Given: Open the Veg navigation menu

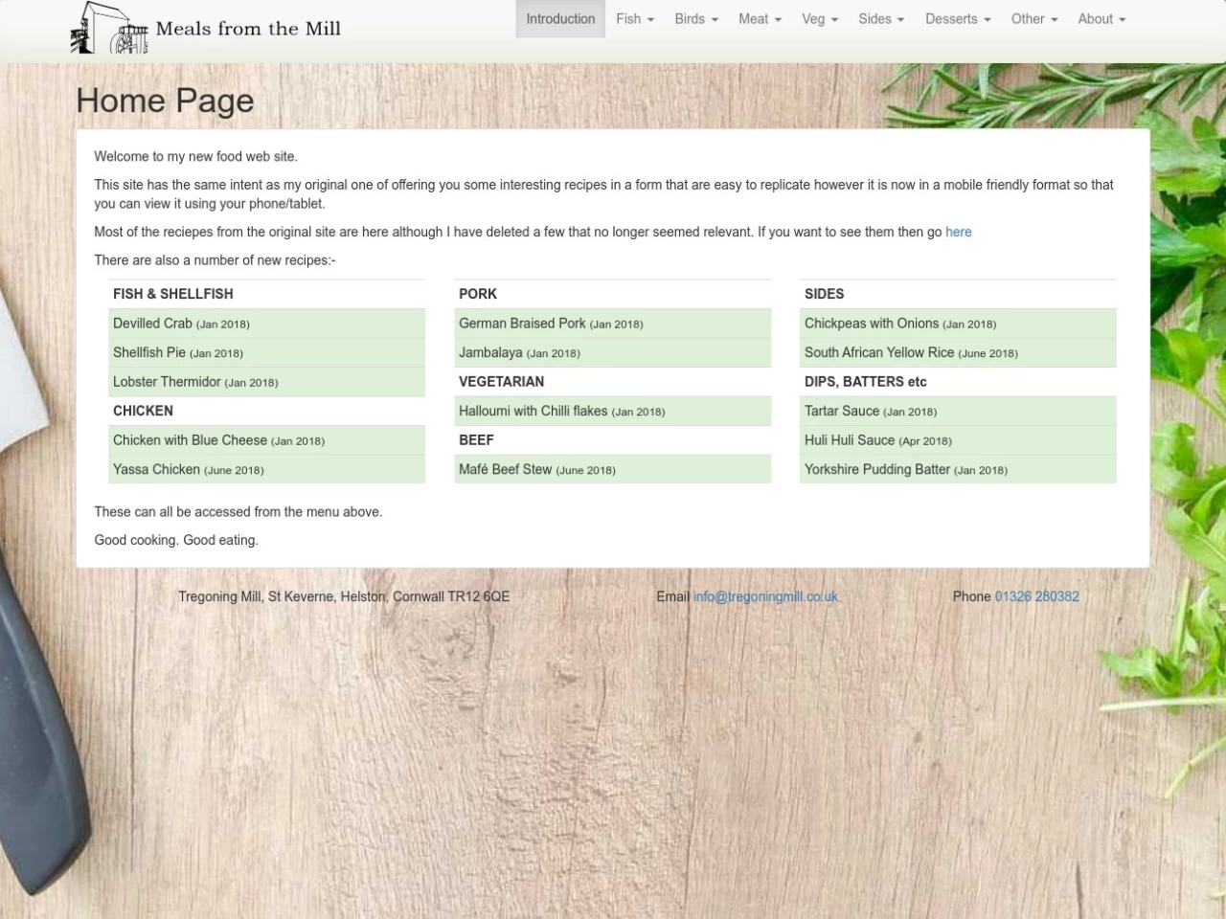Looking at the screenshot, I should pyautogui.click(x=820, y=19).
